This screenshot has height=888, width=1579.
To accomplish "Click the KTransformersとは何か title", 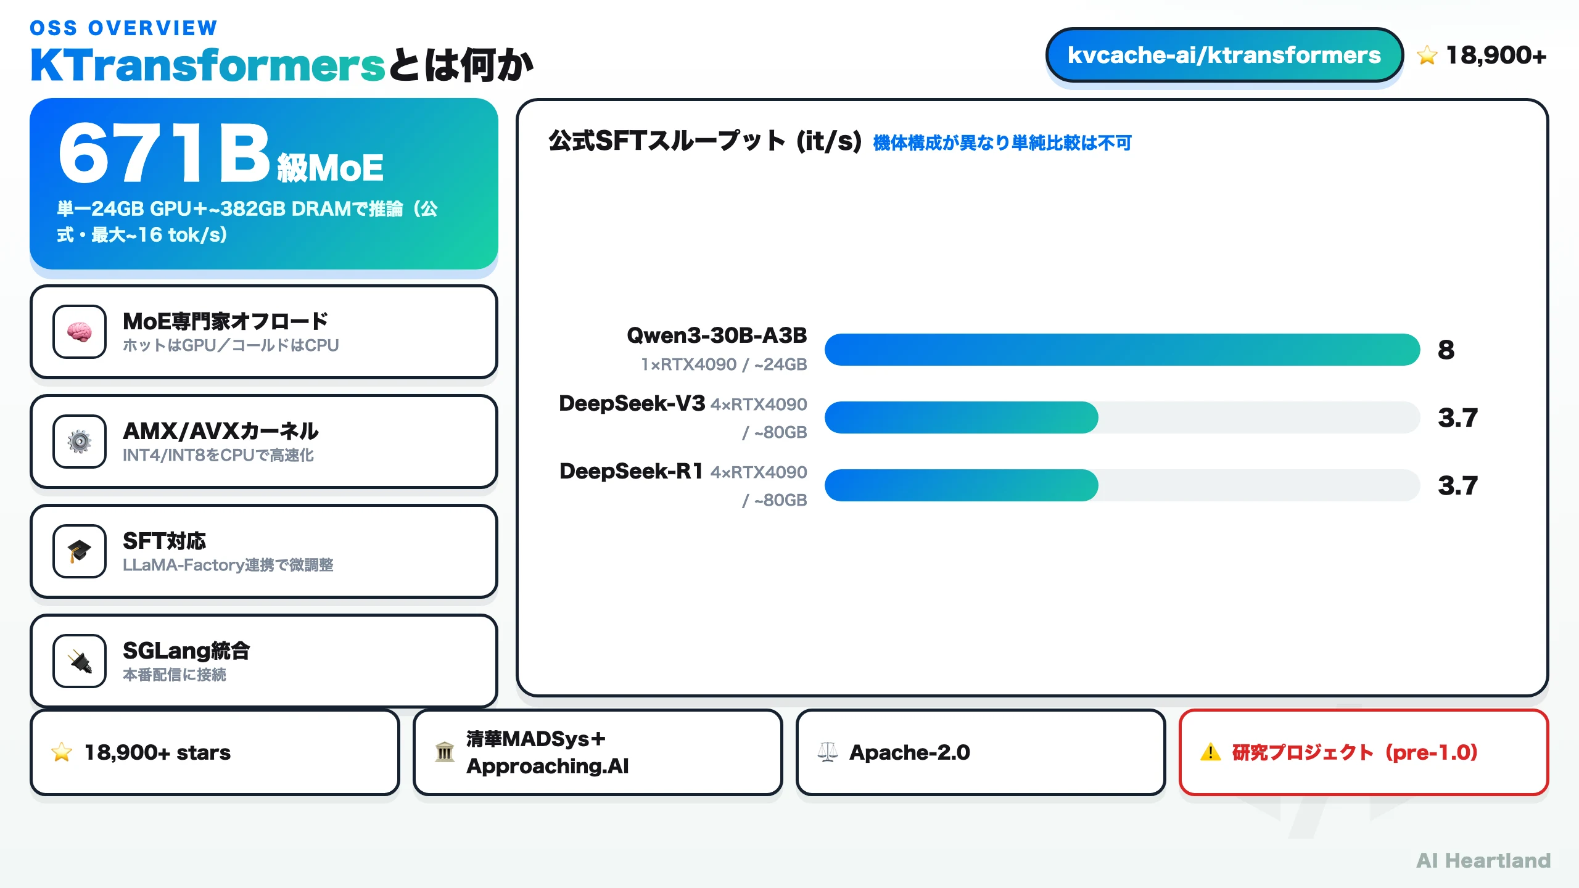I will click(282, 64).
